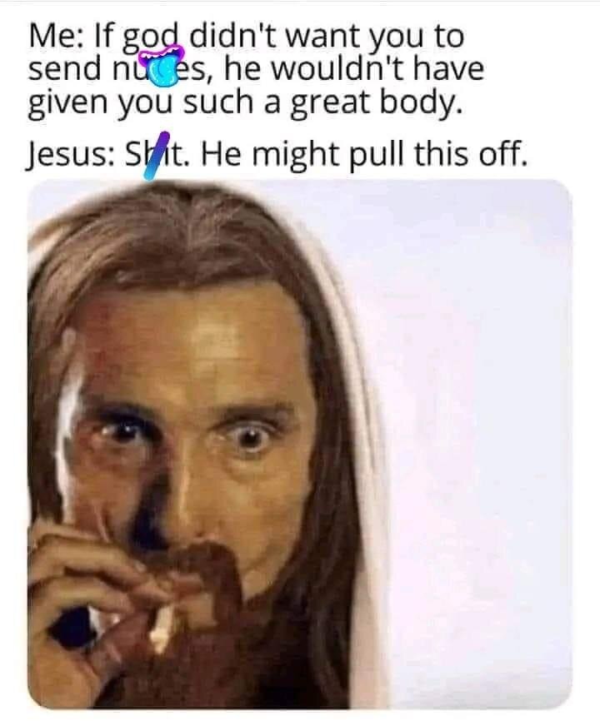This screenshot has width=600, height=721.
Task: Select the text 'such a great body.'
Action: pyautogui.click(x=322, y=103)
